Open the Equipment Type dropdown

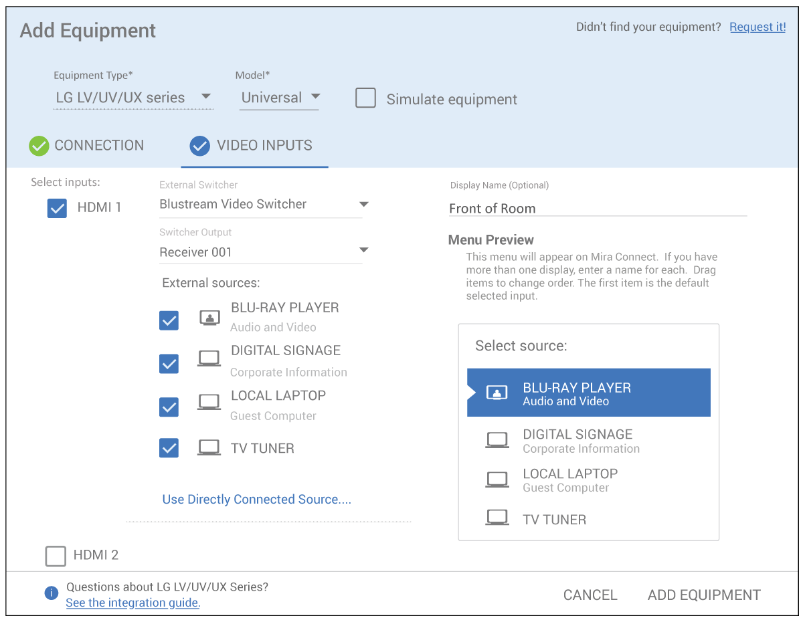coord(133,98)
